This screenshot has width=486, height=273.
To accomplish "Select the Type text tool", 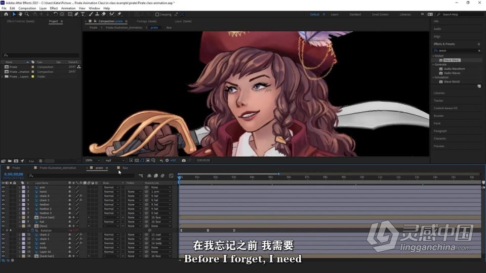I will pyautogui.click(x=83, y=14).
